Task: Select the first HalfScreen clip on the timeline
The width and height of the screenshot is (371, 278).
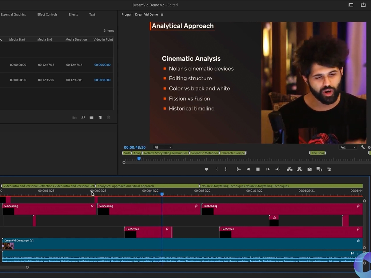Action: tap(148, 232)
